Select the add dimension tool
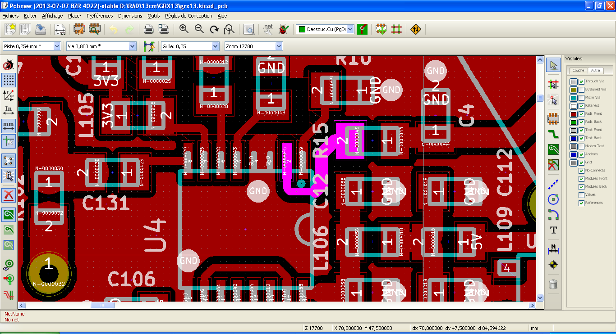Image resolution: width=616 pixels, height=334 pixels. click(553, 248)
